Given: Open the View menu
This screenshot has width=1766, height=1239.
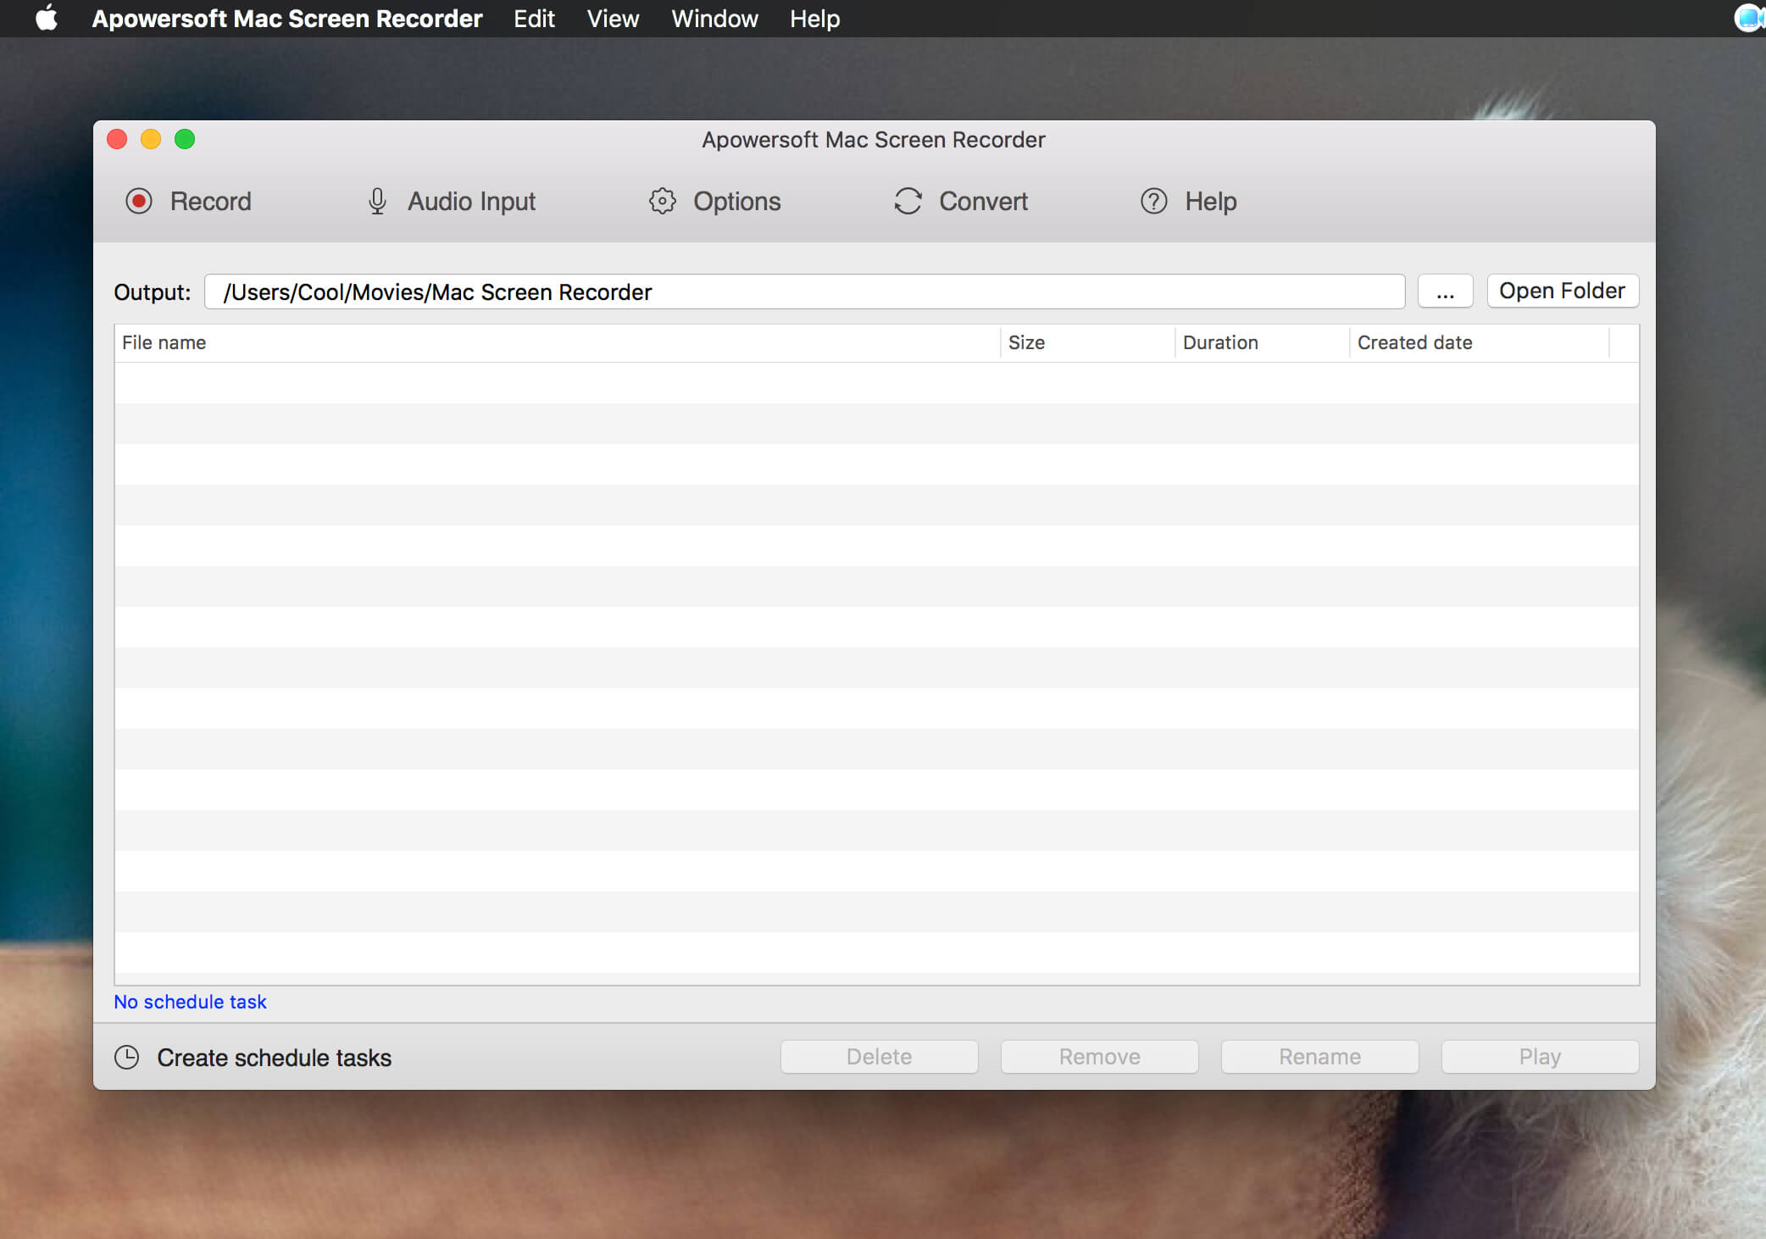Looking at the screenshot, I should (x=613, y=18).
